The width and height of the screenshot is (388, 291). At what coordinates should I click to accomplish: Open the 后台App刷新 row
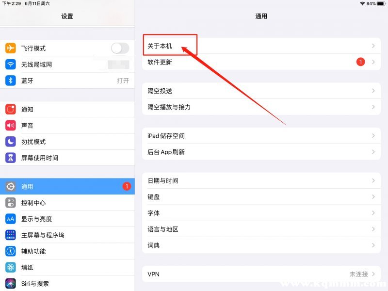coord(261,152)
